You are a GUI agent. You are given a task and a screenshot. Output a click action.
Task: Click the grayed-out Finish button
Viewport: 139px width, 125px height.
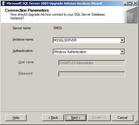(99, 118)
